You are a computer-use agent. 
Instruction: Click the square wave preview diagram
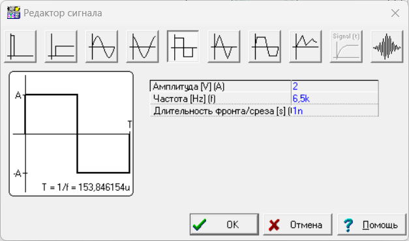[71, 134]
